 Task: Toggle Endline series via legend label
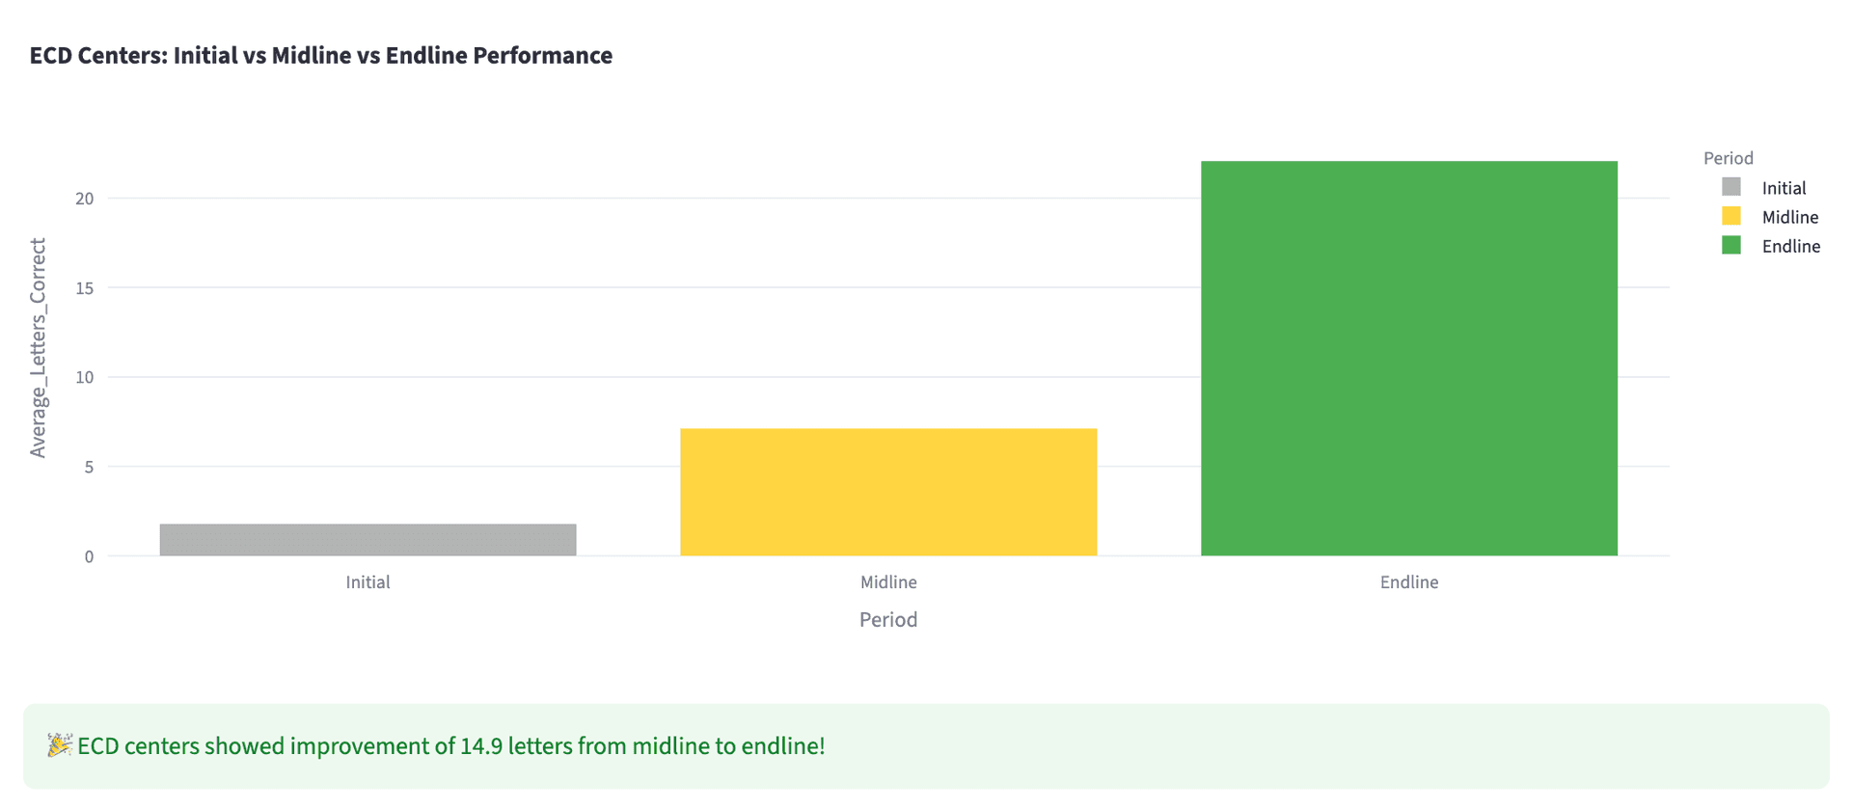tap(1790, 246)
